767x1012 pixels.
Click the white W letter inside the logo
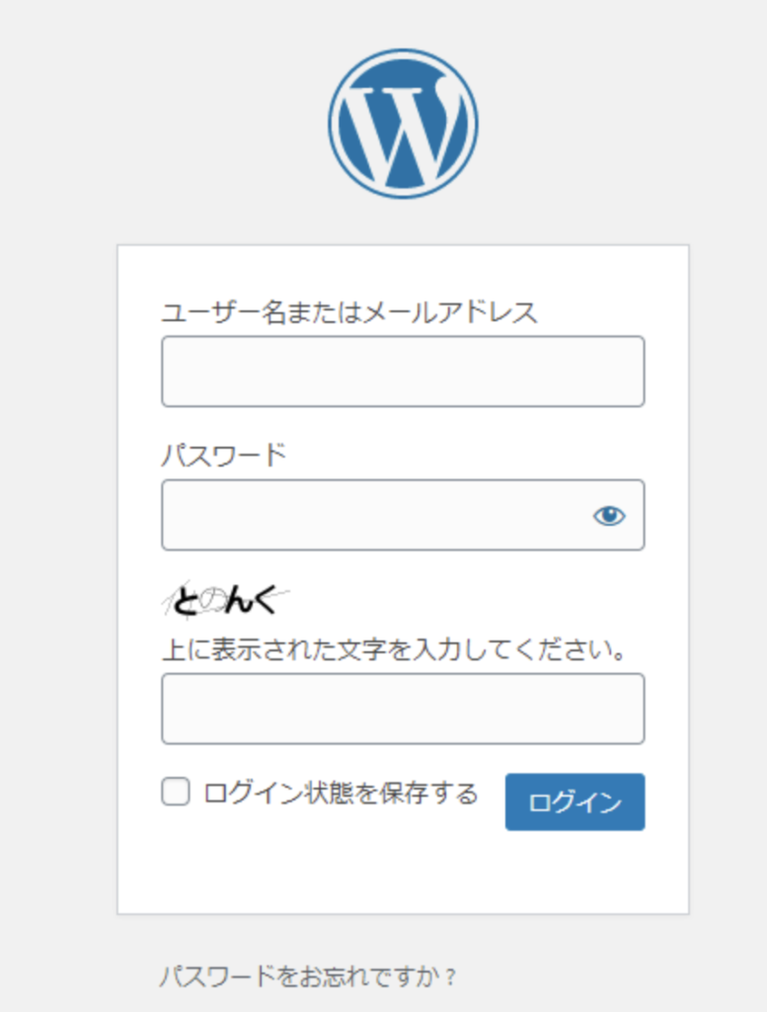point(403,132)
